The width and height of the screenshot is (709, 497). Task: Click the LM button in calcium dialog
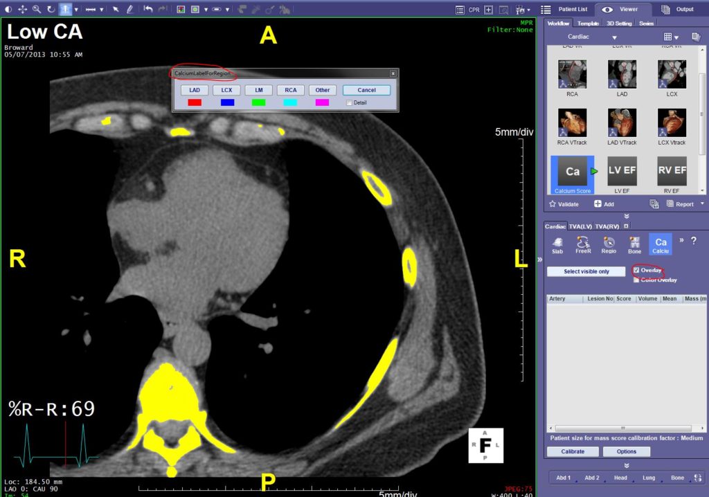[x=259, y=90]
